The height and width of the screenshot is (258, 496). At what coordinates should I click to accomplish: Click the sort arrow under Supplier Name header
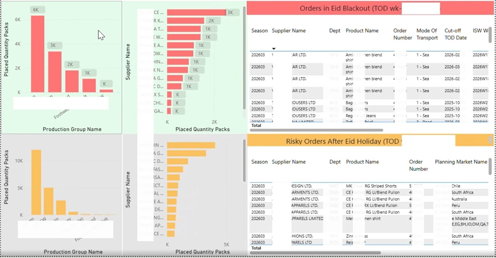coord(273,49)
